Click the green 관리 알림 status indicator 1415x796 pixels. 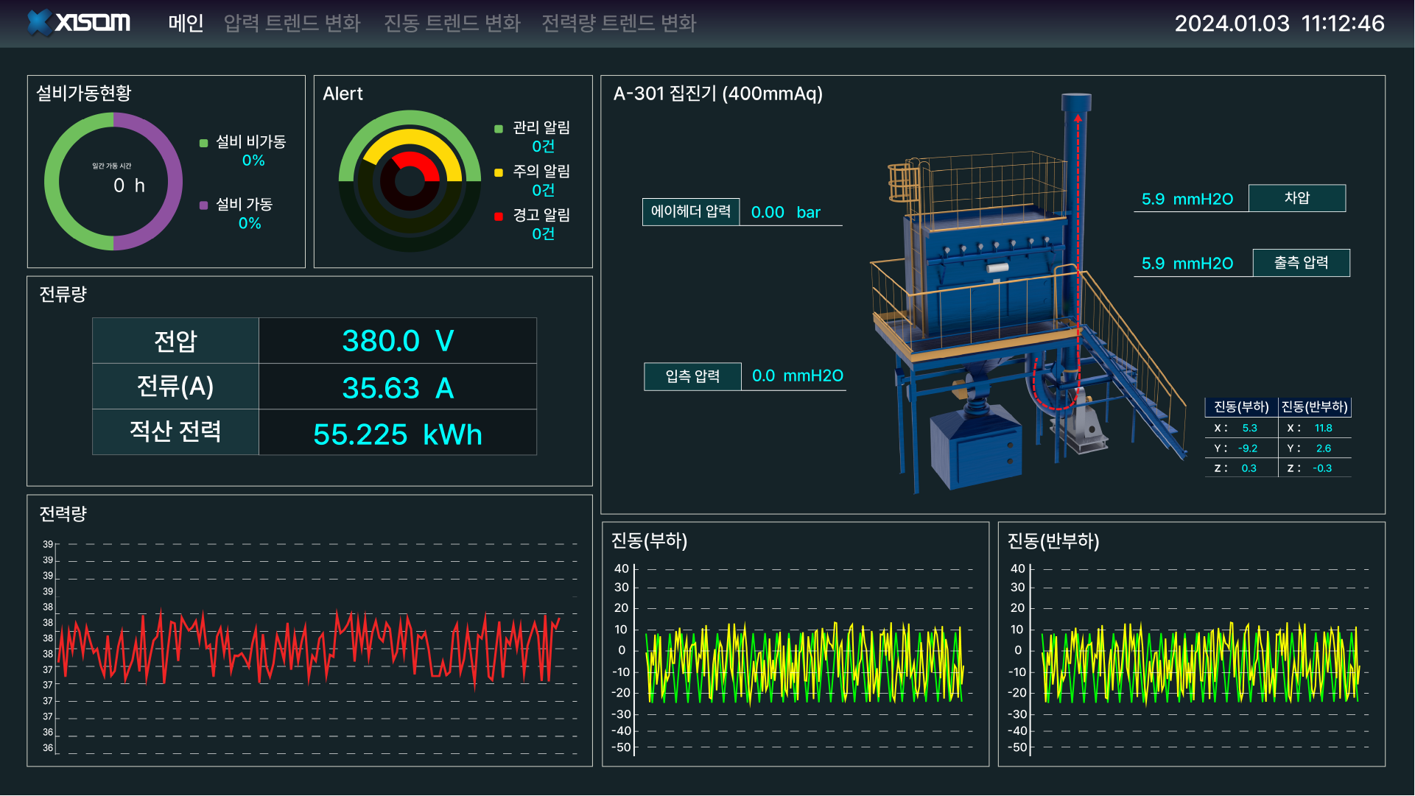coord(499,128)
